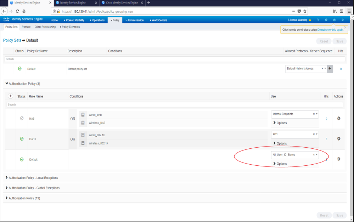This screenshot has width=354, height=222.
Task: Toggle the disabled status of MAB rule
Action: click(22, 118)
